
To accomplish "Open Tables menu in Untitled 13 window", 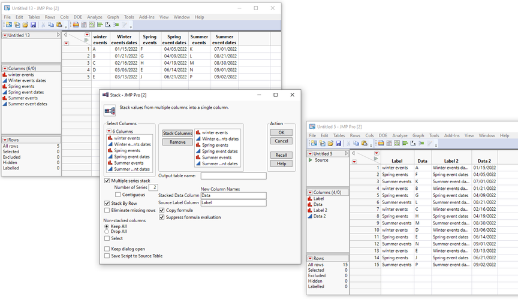I will coord(34,17).
